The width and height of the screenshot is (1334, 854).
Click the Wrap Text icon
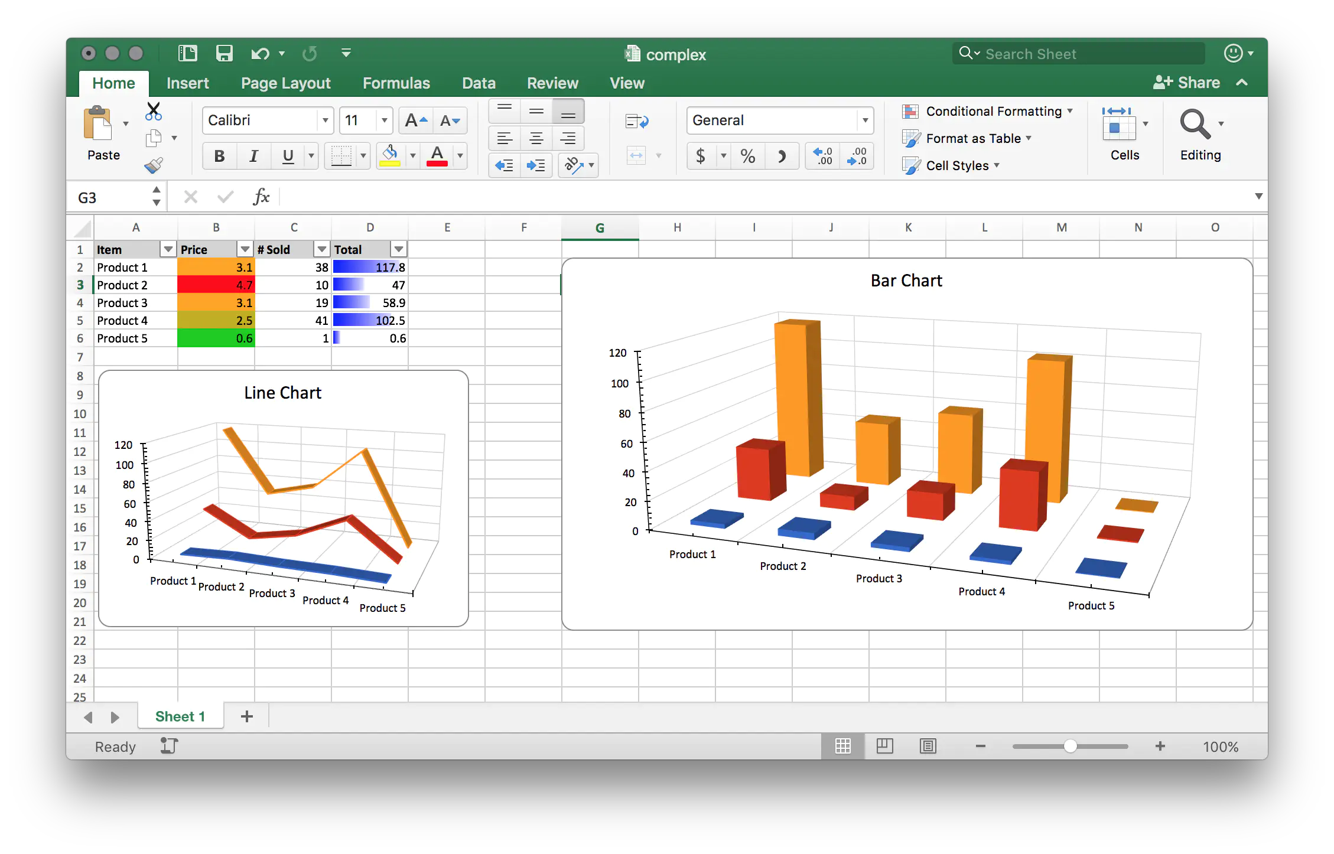click(637, 121)
